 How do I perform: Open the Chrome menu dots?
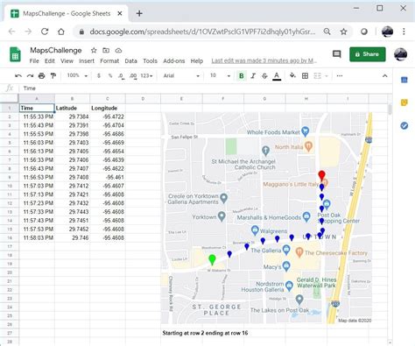404,32
